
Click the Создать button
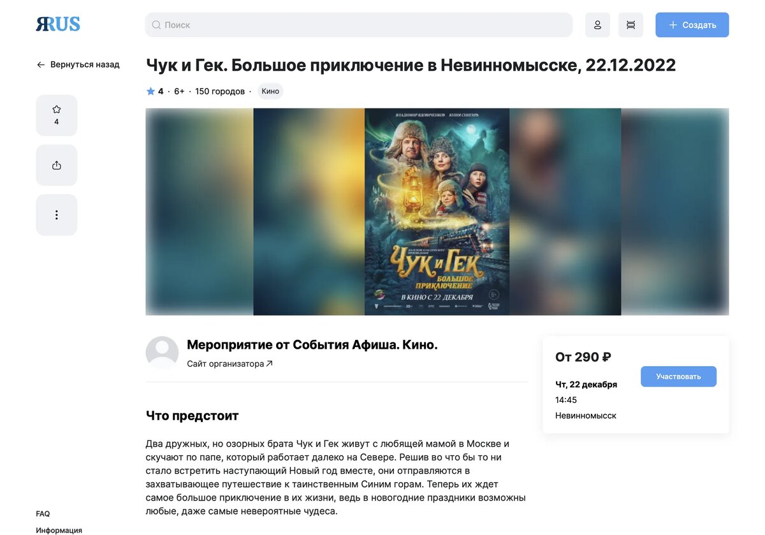pos(692,25)
